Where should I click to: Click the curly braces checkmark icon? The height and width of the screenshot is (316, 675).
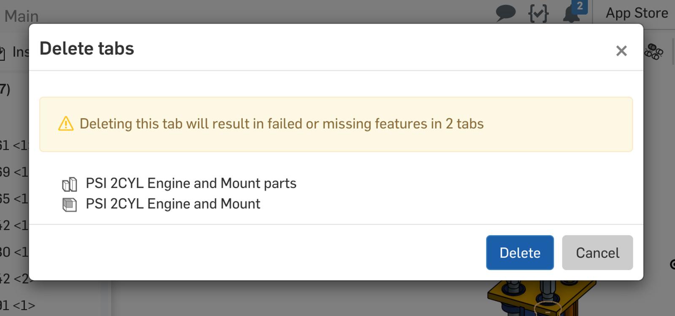[x=538, y=13]
